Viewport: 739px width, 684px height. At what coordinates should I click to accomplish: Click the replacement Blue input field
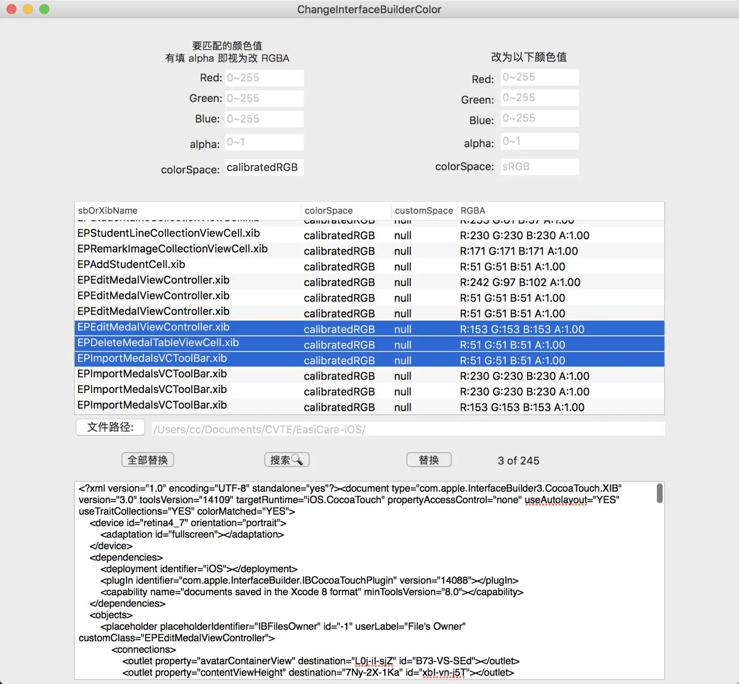pos(539,118)
